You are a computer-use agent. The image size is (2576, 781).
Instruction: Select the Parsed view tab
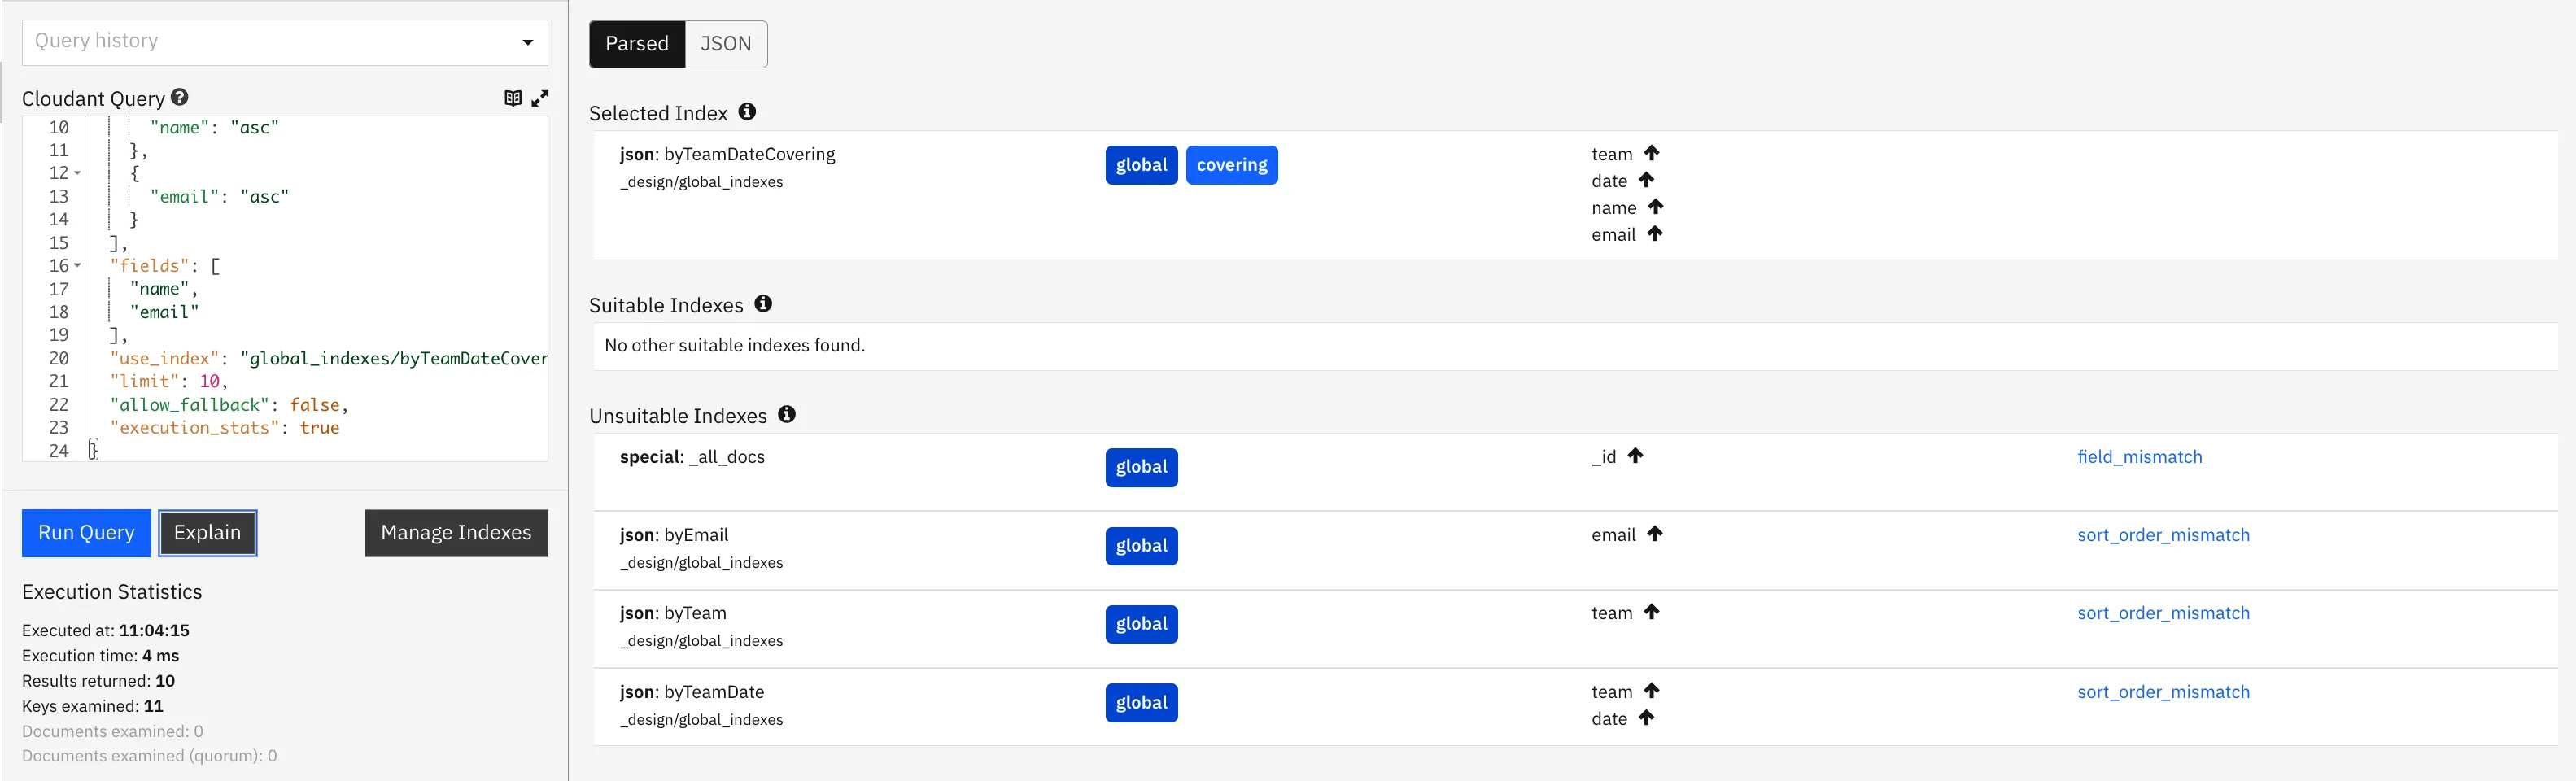click(637, 44)
